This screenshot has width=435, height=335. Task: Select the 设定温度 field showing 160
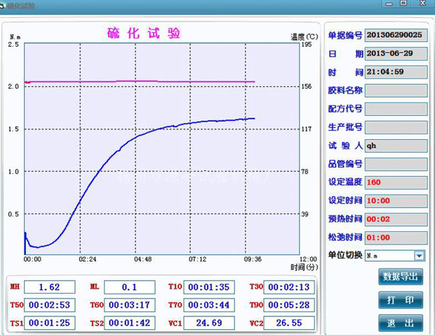coord(396,182)
